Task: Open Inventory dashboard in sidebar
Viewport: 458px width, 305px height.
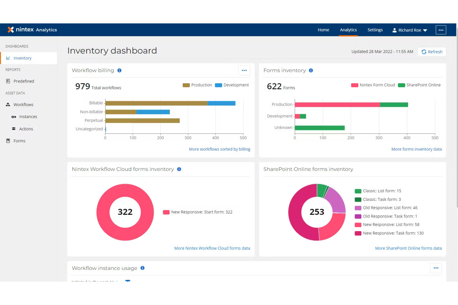Action: pyautogui.click(x=28, y=58)
